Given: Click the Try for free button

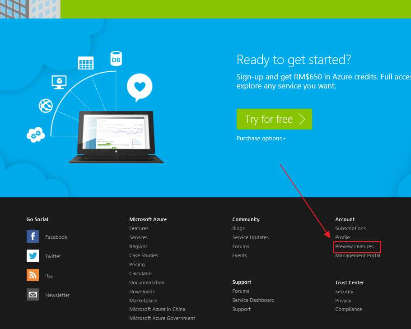Looking at the screenshot, I should tap(274, 119).
